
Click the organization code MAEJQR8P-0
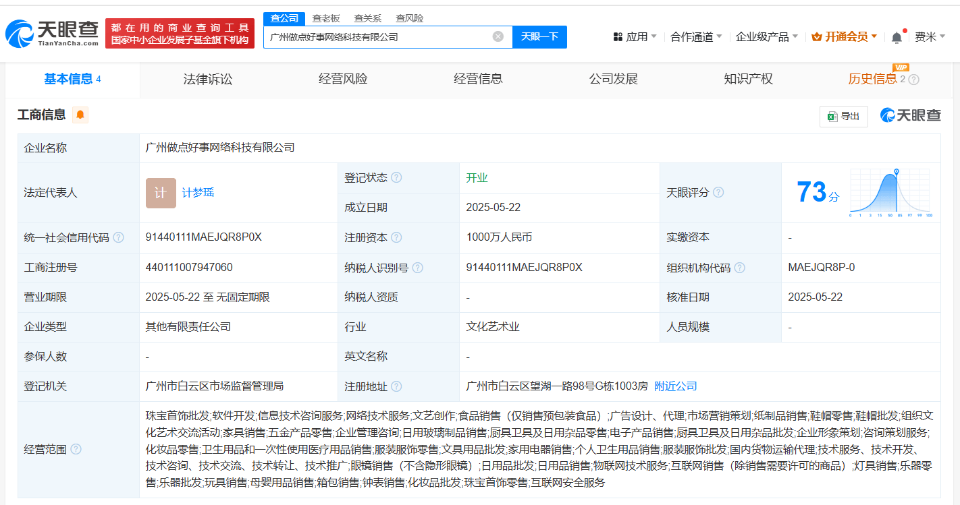[822, 268]
